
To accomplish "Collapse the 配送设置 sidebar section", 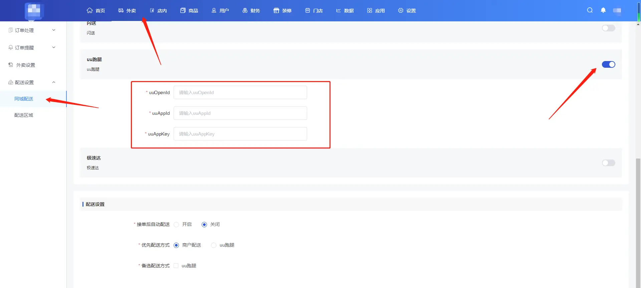I will point(32,82).
